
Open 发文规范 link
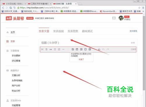pyautogui.click(x=133, y=31)
